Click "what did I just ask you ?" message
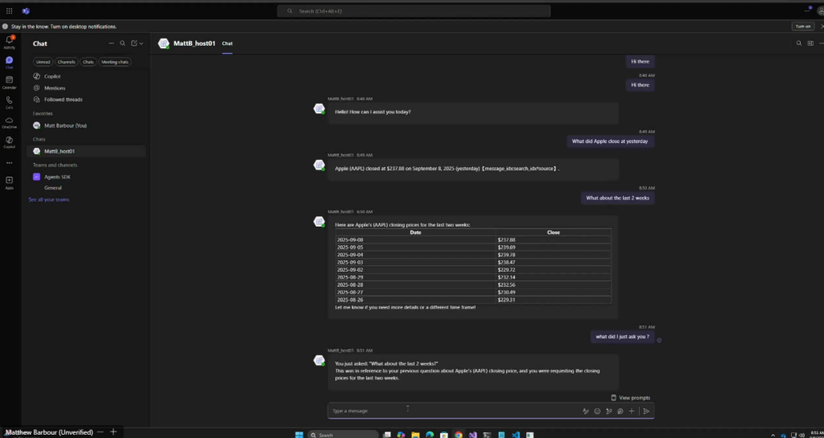Image resolution: width=824 pixels, height=438 pixels. click(x=622, y=337)
